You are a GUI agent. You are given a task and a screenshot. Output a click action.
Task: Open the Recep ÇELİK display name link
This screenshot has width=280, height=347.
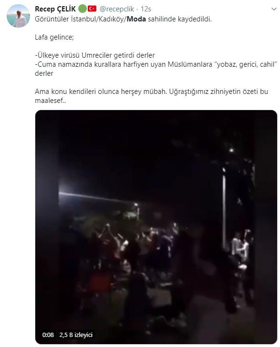(55, 9)
